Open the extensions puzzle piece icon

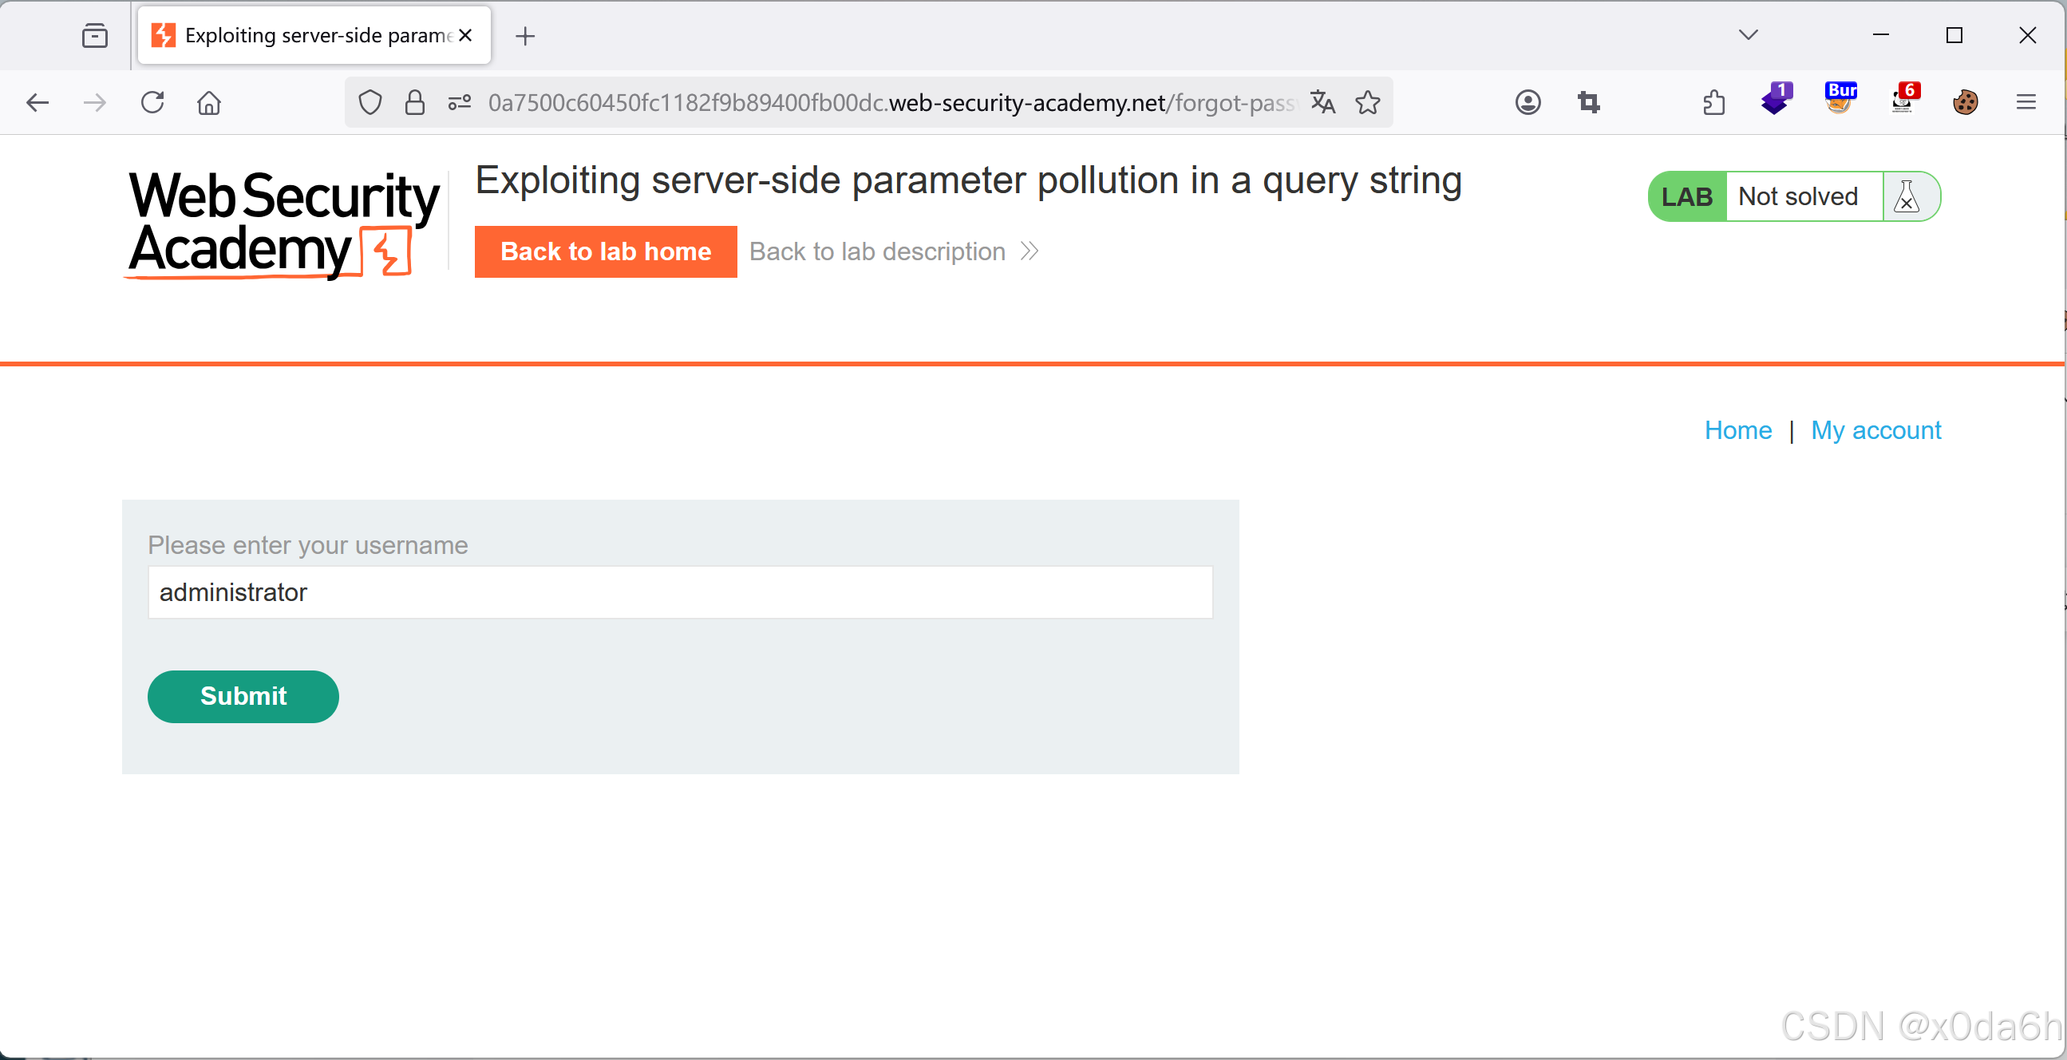pos(1713,102)
